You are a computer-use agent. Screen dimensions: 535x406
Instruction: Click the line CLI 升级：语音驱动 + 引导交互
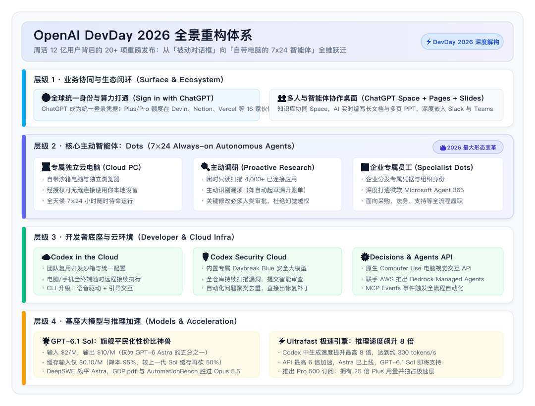pos(87,288)
